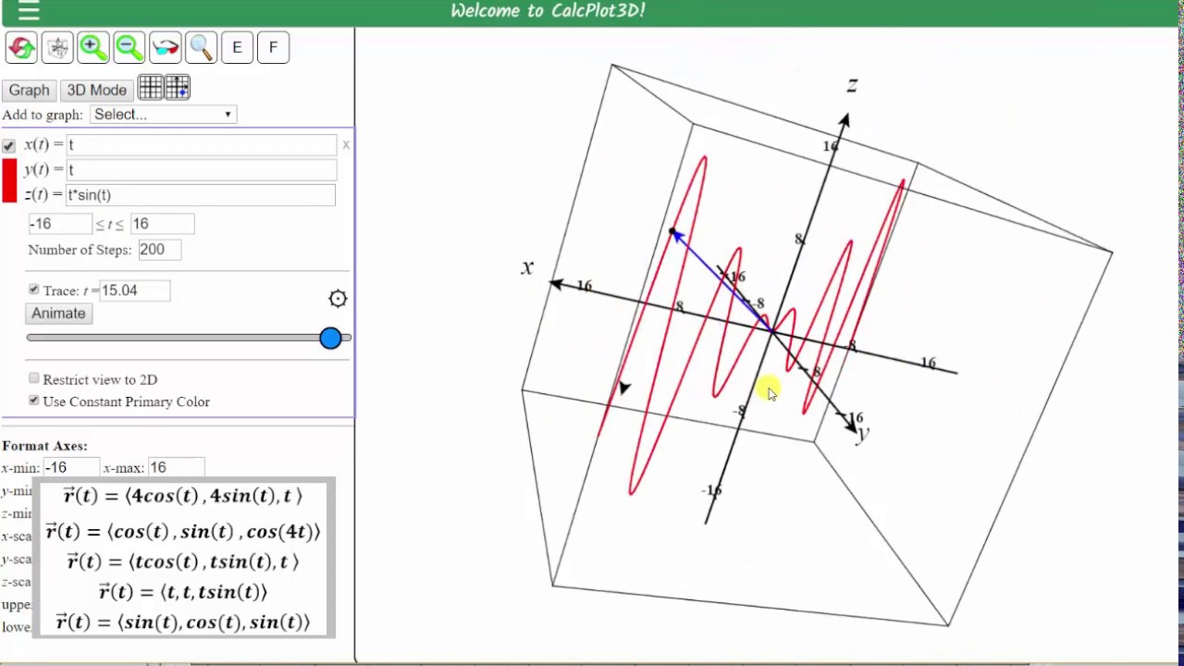Image resolution: width=1184 pixels, height=666 pixels.
Task: Uncheck the Trace checkbox
Action: pos(33,290)
